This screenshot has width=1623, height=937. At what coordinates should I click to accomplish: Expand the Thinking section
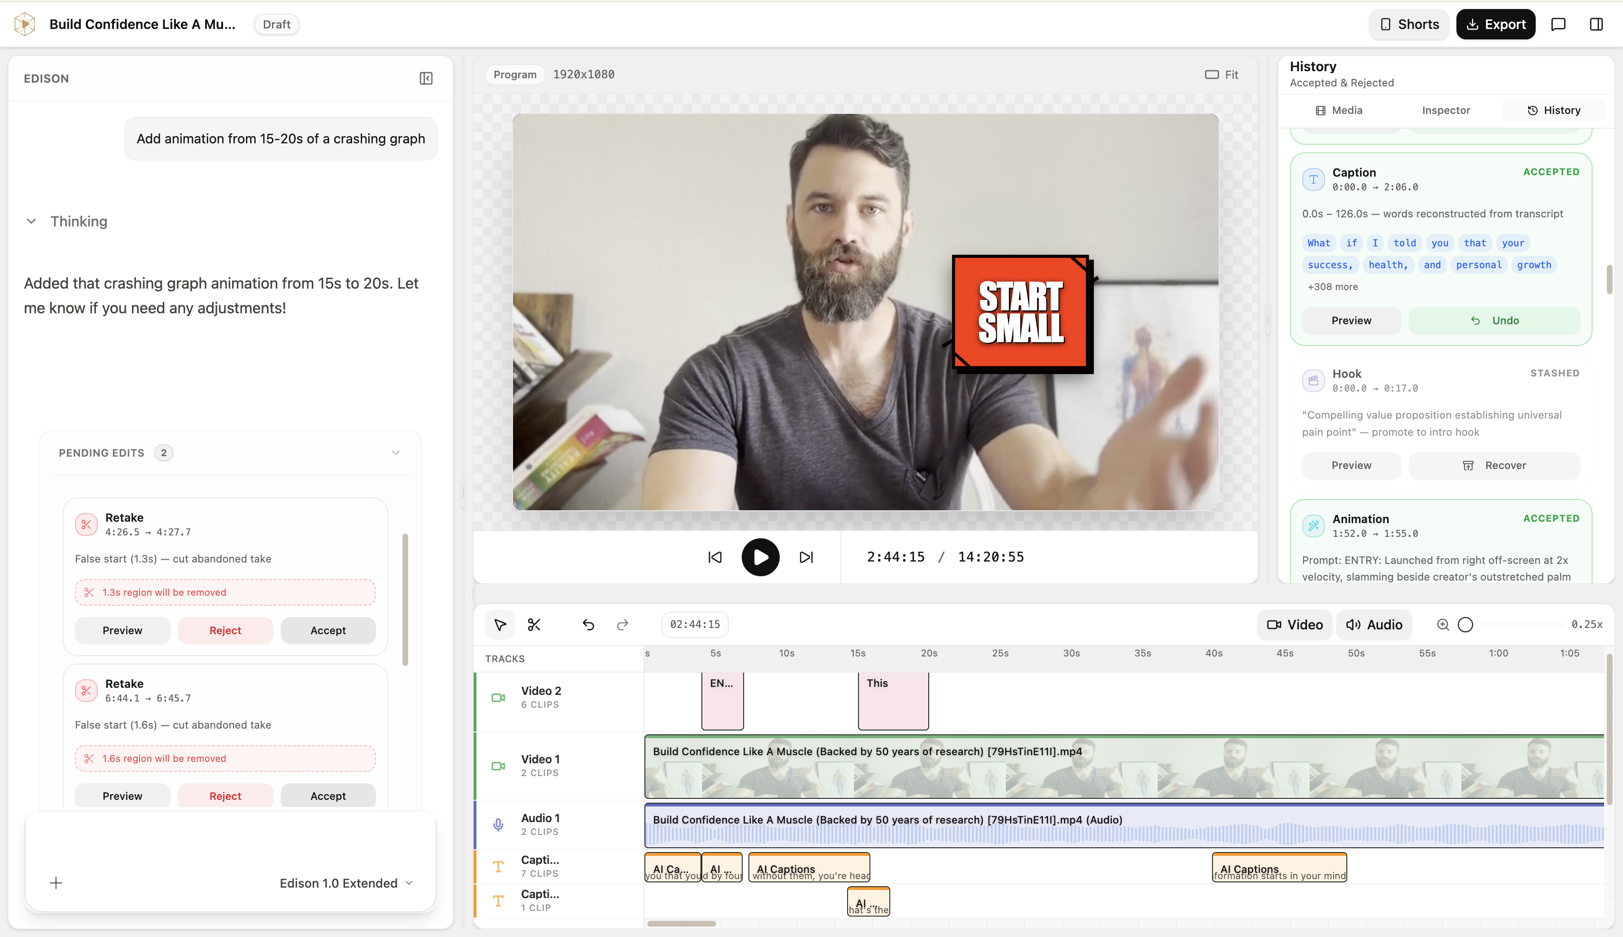tap(66, 221)
